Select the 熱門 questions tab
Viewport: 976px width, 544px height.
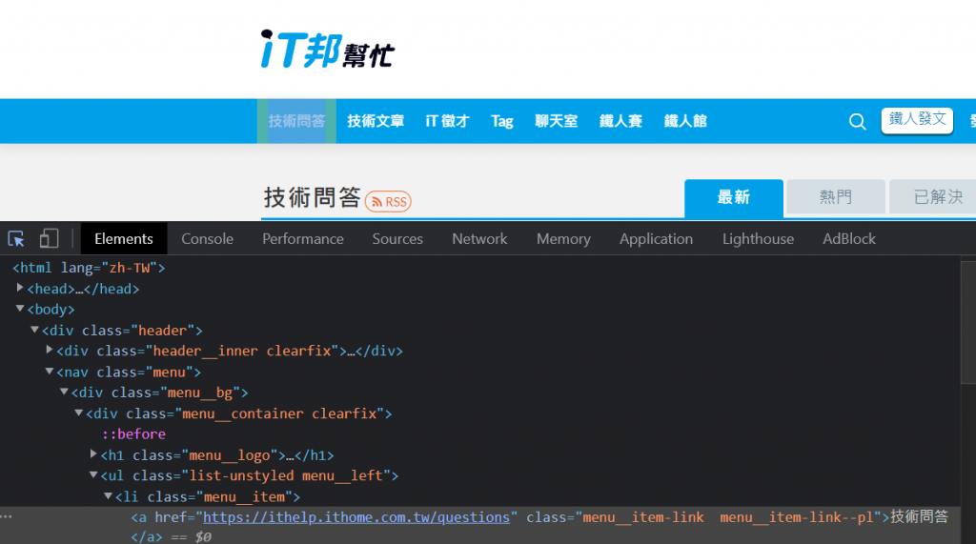click(x=835, y=197)
